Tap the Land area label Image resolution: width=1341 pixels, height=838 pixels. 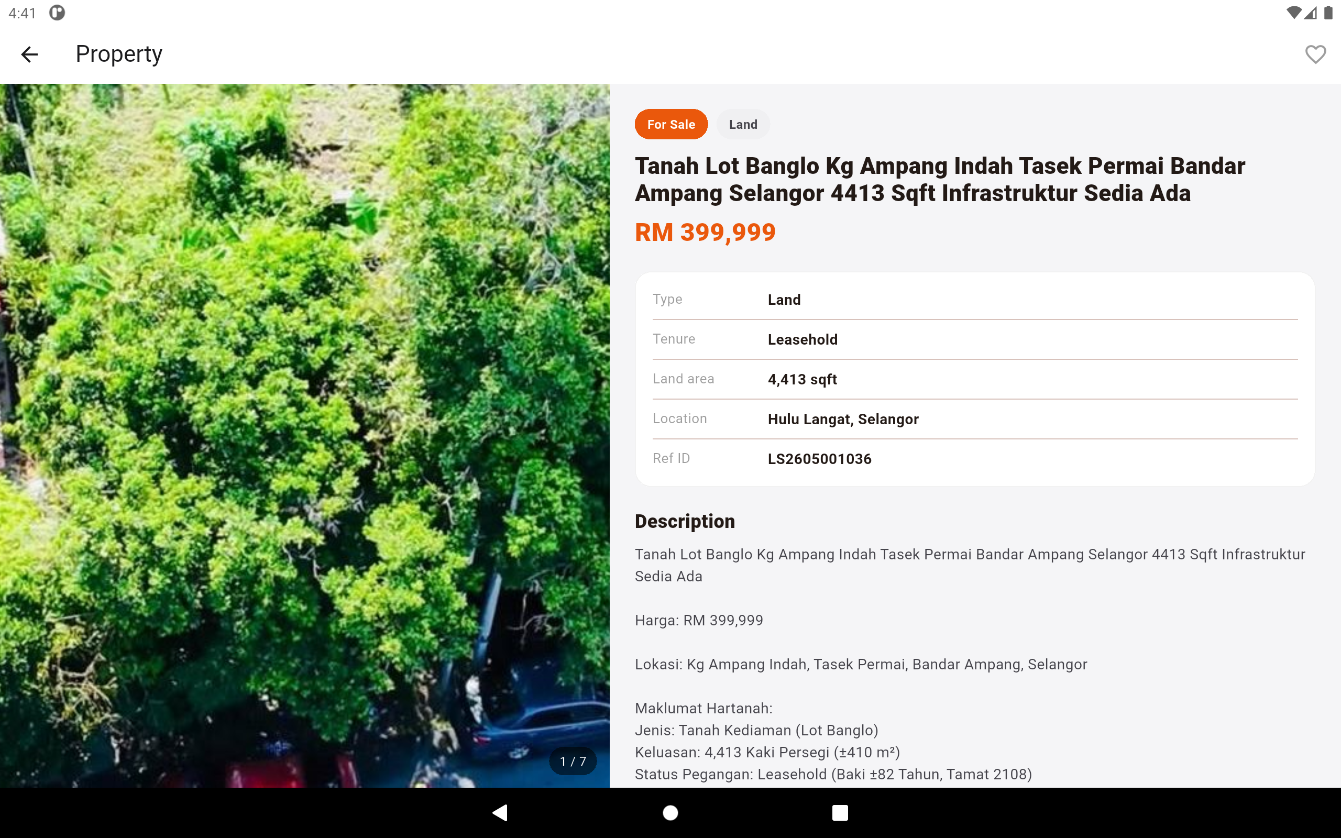(x=683, y=379)
